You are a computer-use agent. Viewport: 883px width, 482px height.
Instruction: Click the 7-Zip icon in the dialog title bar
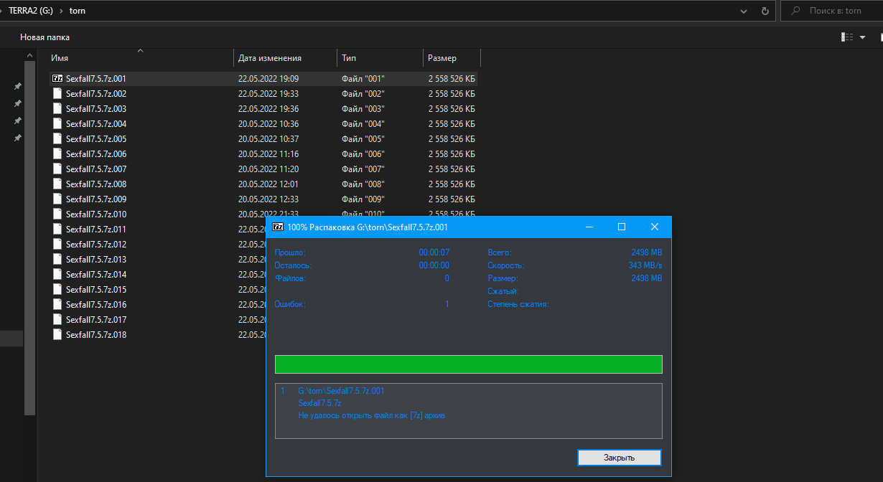(x=277, y=227)
